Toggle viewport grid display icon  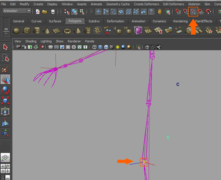click(50, 47)
